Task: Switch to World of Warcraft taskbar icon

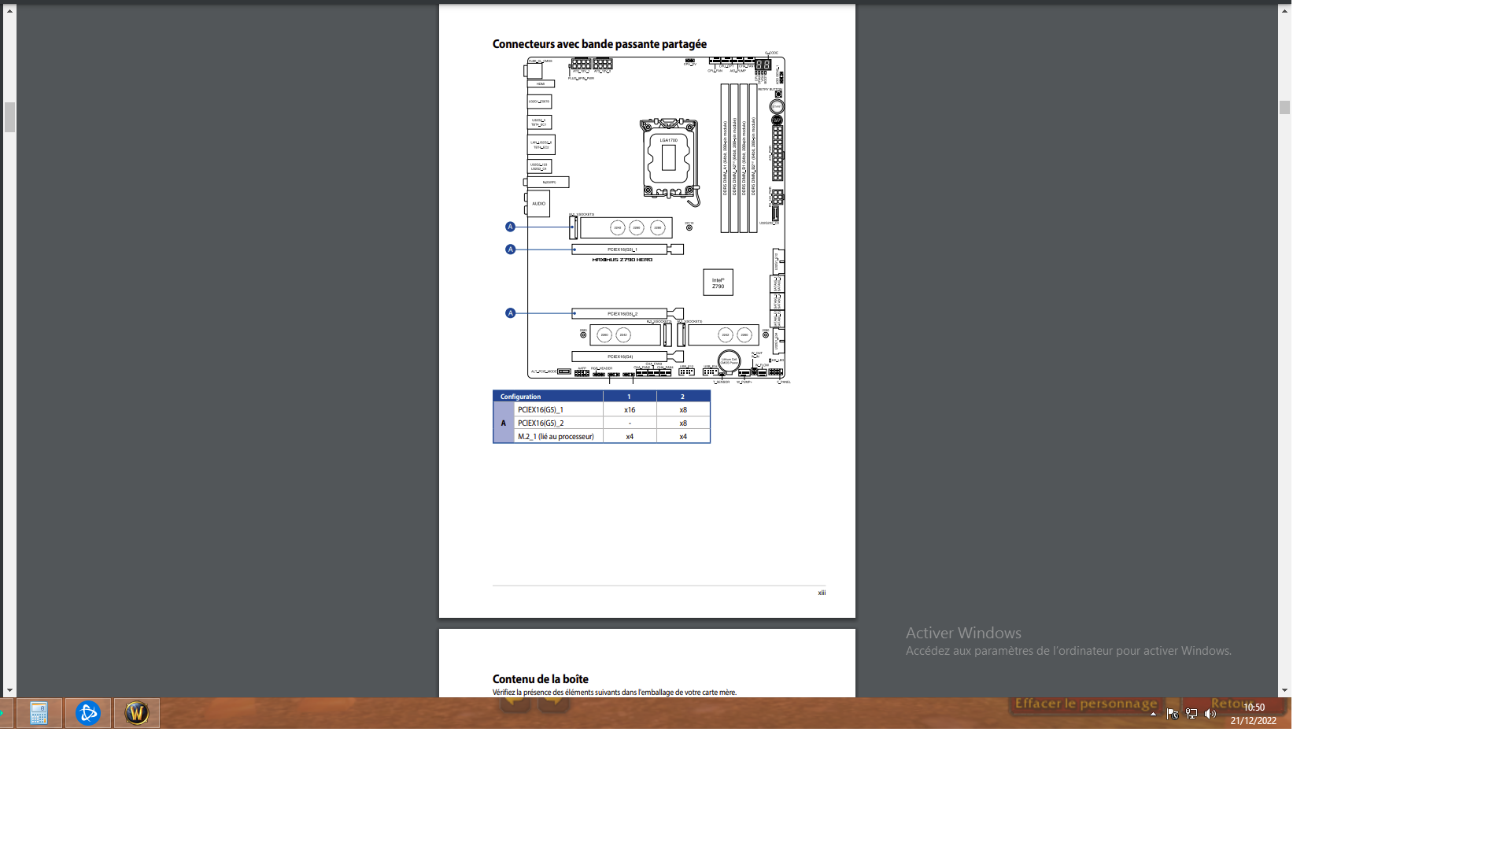Action: tap(137, 713)
